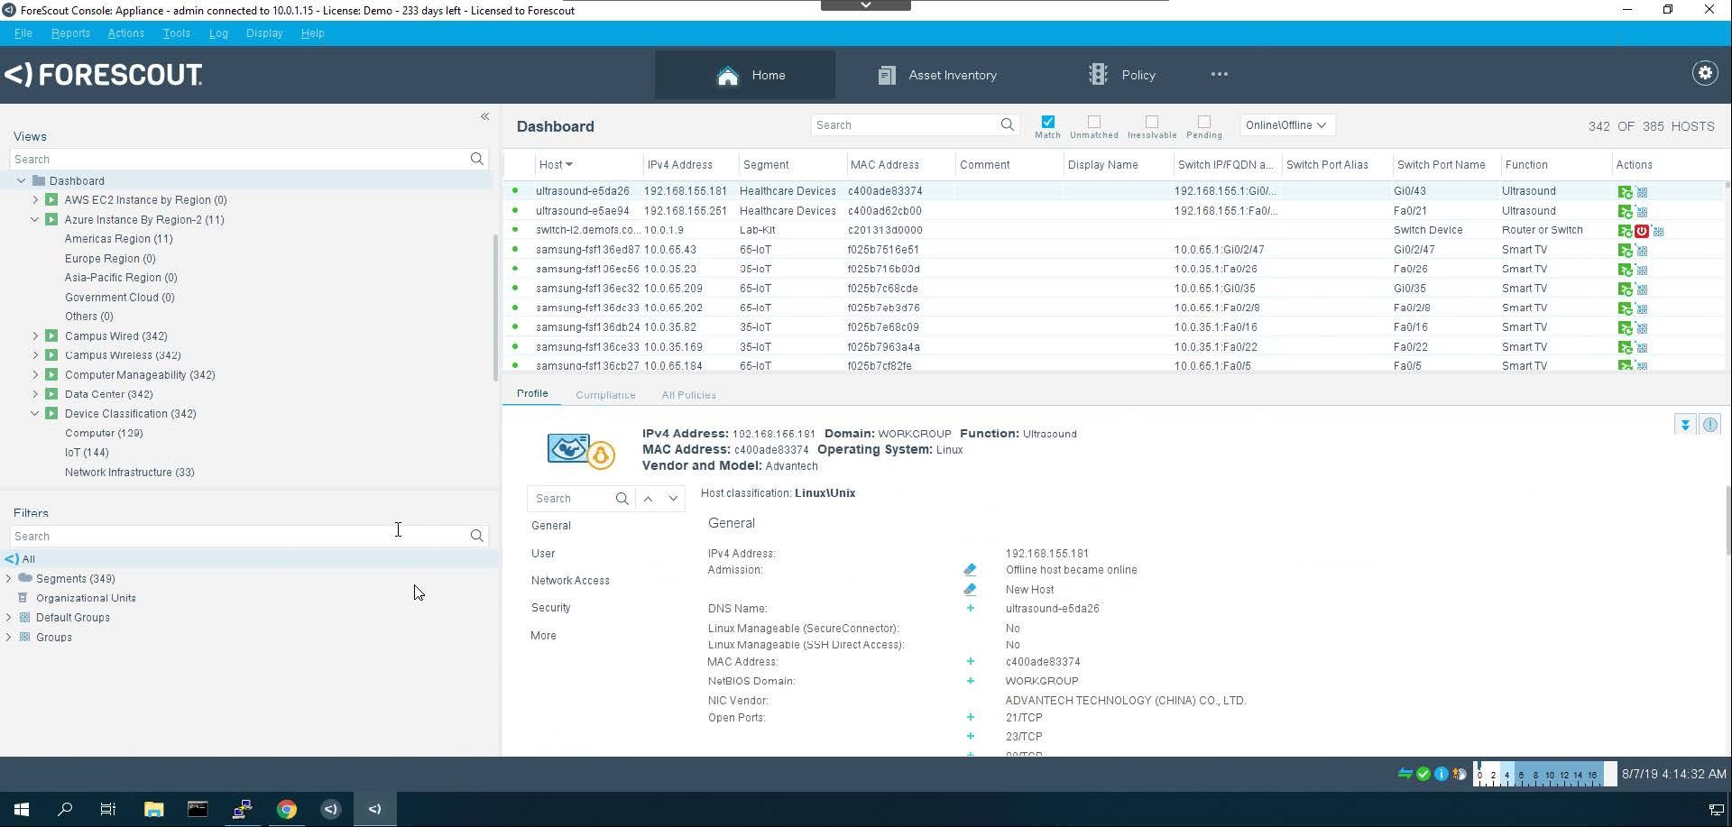Open the File menu
Screen dimensions: 1732x827
click(x=23, y=33)
